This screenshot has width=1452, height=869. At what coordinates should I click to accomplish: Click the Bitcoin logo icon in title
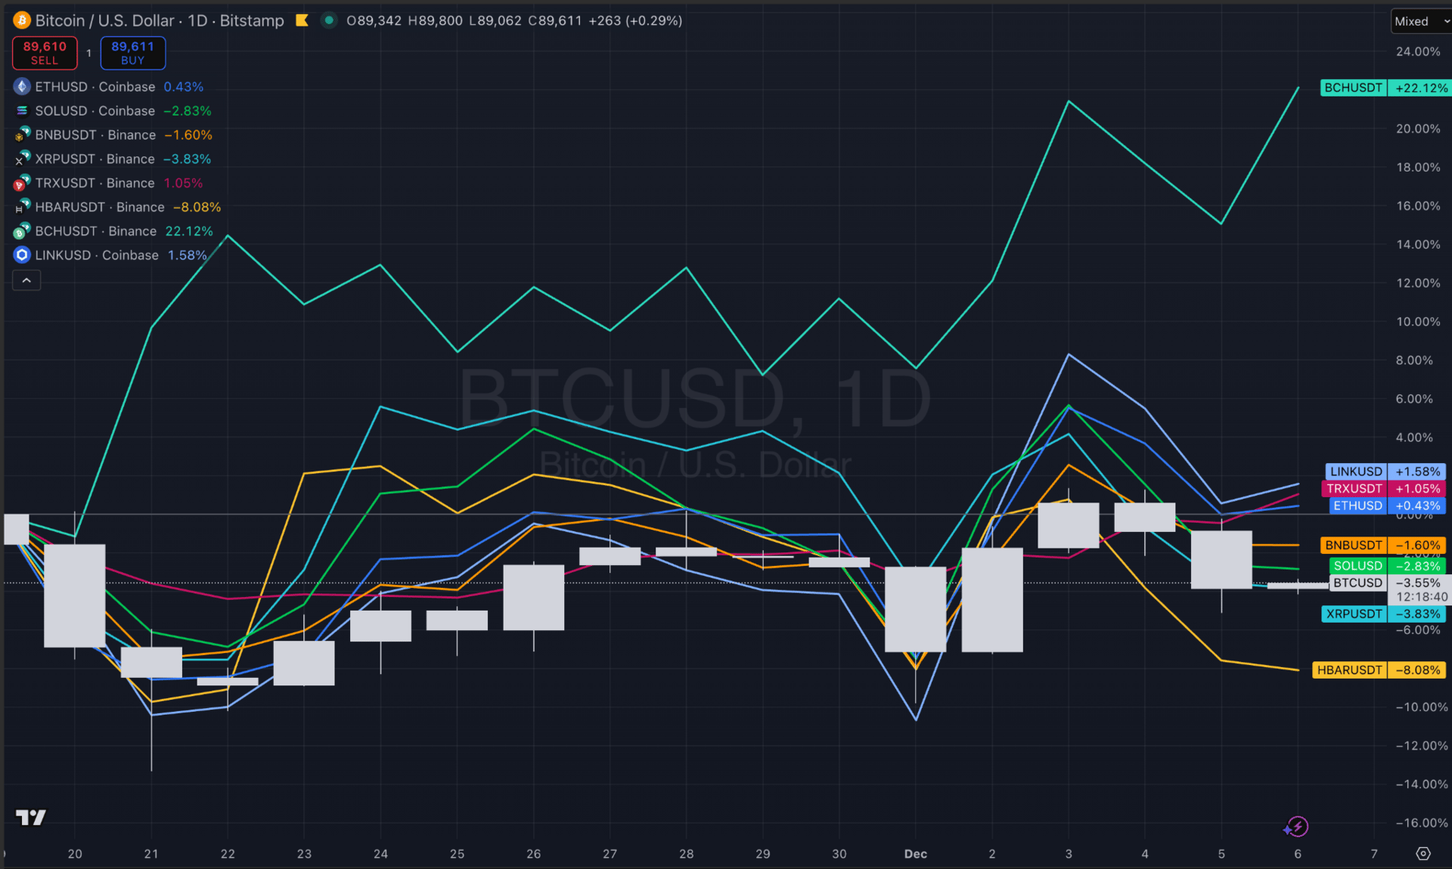[21, 20]
